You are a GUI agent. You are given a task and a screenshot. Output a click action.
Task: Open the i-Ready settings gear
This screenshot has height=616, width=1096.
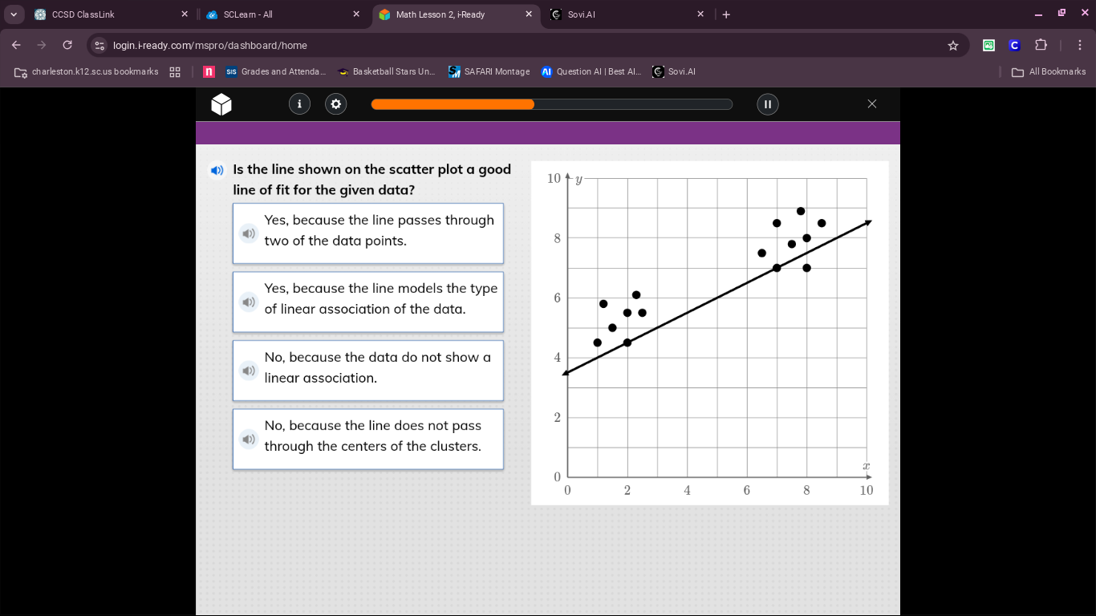point(335,103)
